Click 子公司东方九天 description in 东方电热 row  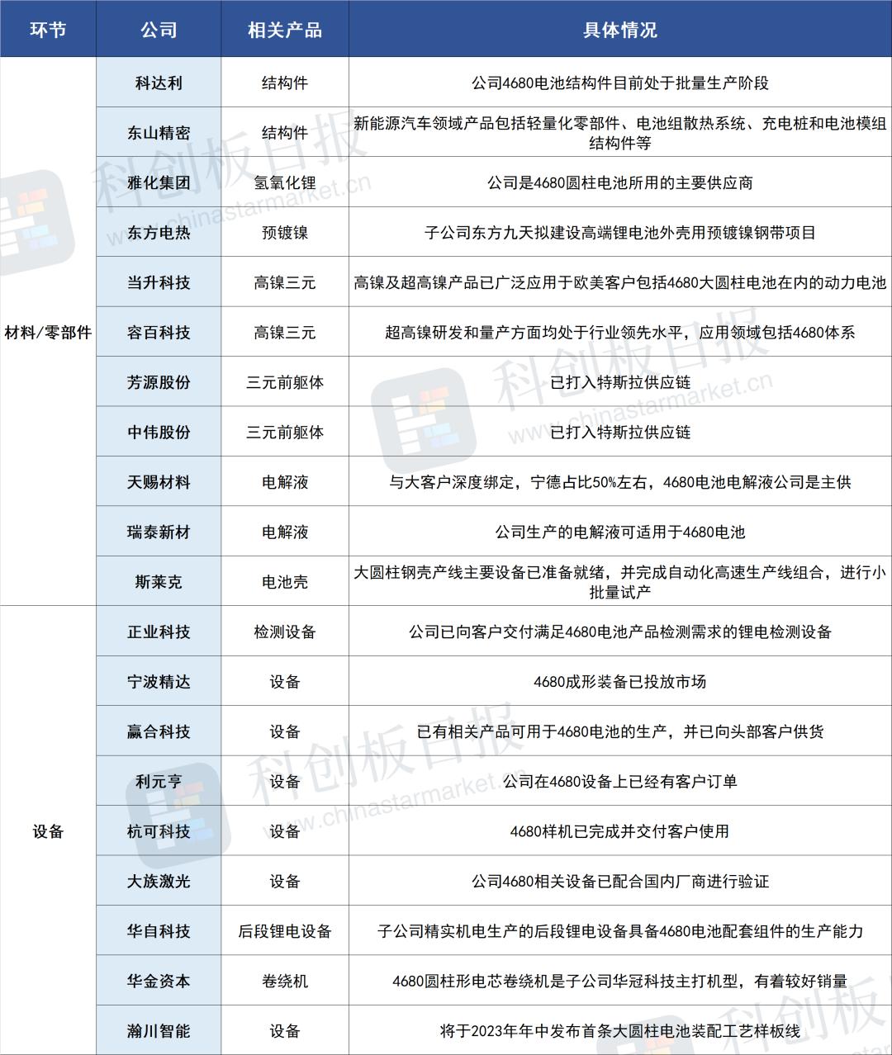point(620,233)
